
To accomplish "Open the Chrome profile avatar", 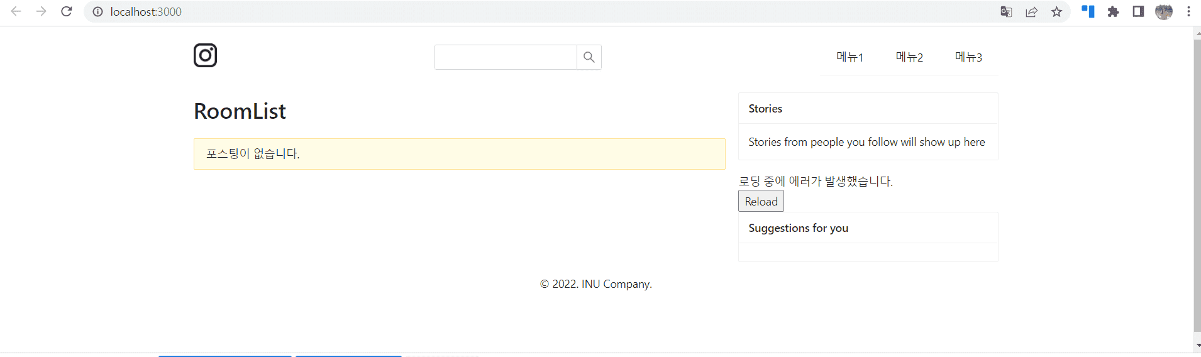I will coord(1164,11).
